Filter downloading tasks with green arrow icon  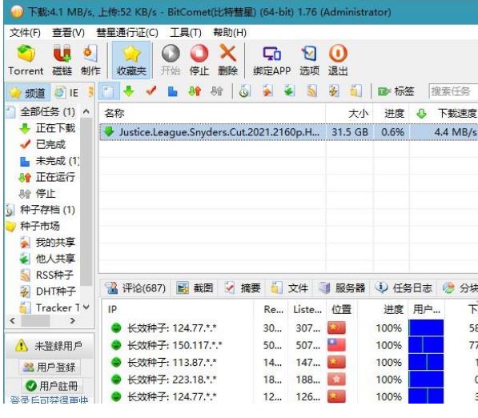click(x=129, y=91)
